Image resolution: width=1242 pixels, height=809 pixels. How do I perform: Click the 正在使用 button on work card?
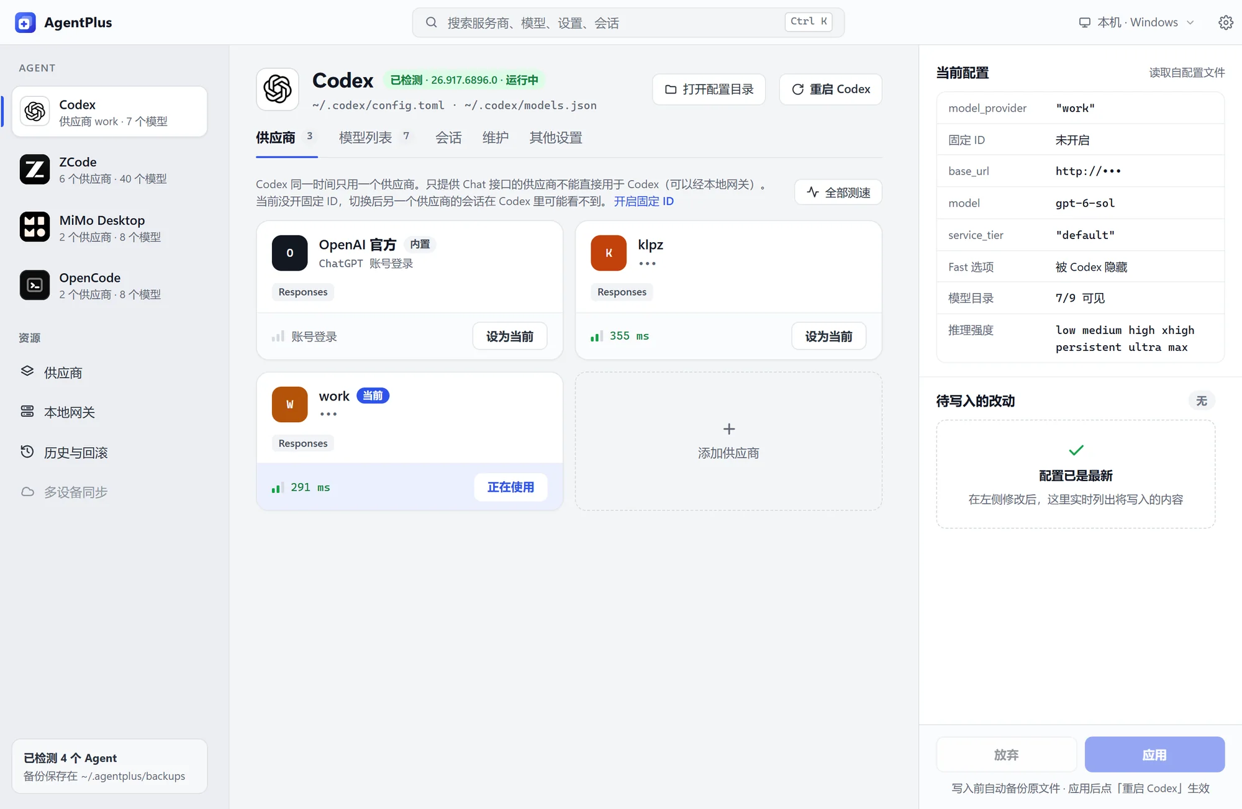click(x=510, y=487)
